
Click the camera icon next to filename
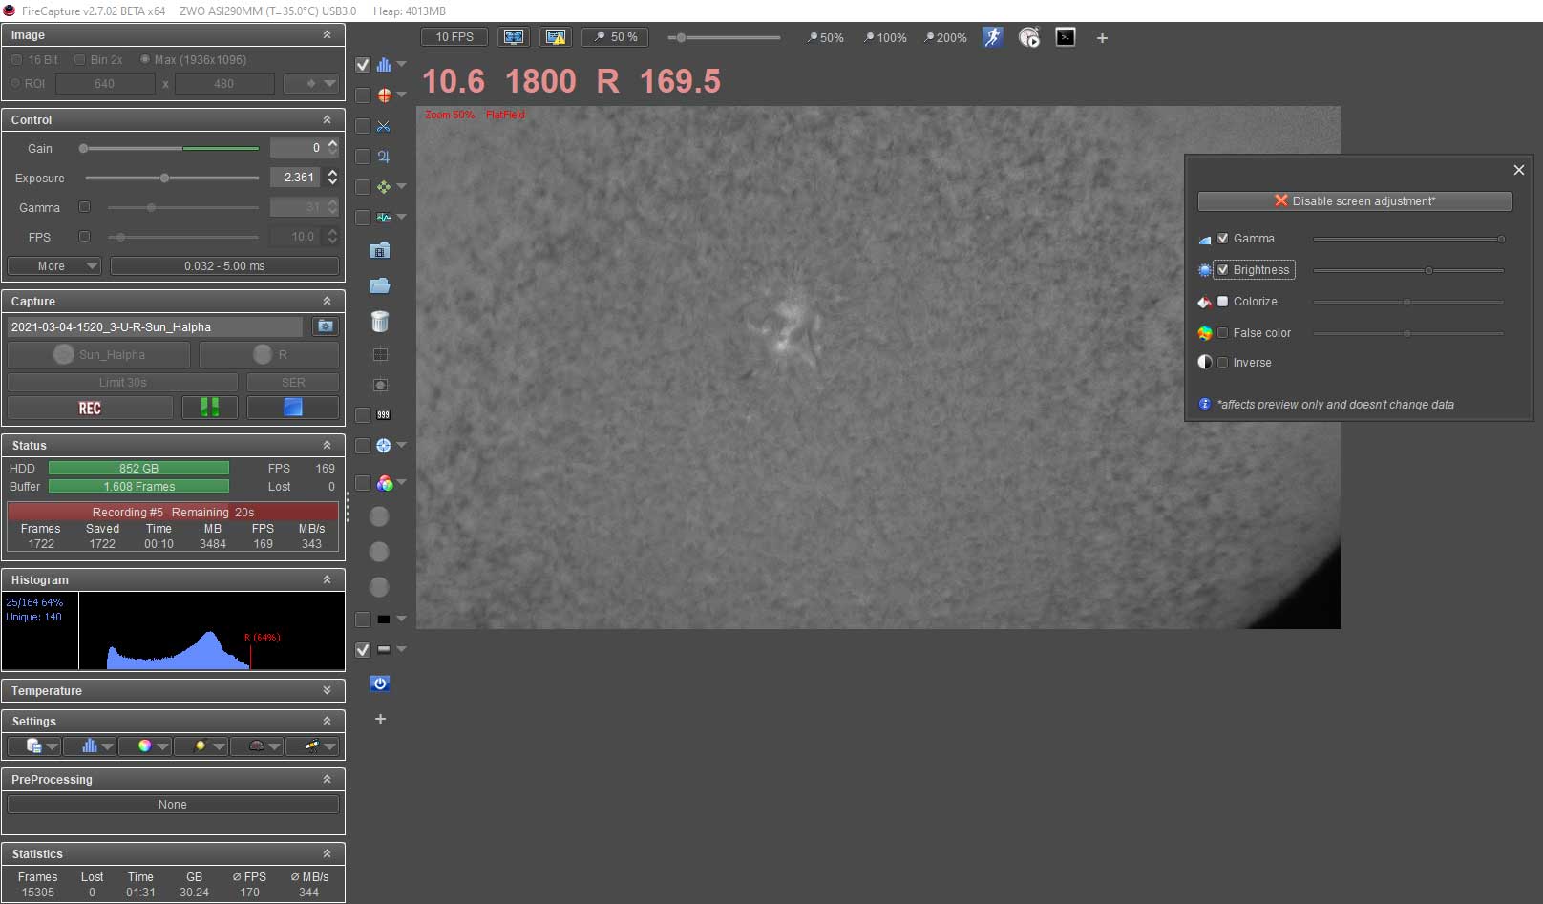[x=326, y=326]
